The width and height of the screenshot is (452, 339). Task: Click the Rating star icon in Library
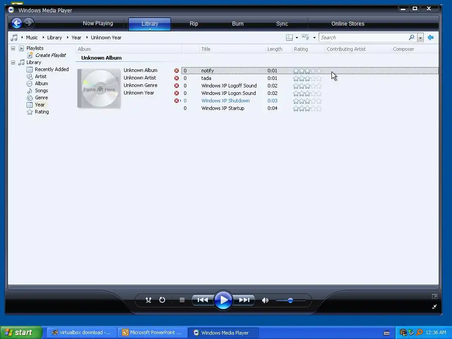point(30,112)
